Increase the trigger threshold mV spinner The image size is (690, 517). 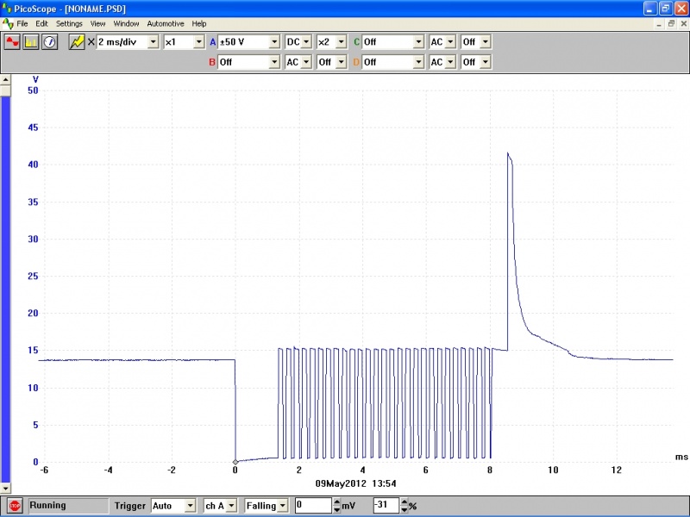click(336, 502)
